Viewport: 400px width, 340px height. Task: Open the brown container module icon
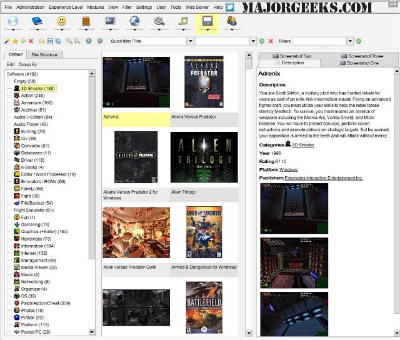click(x=86, y=21)
